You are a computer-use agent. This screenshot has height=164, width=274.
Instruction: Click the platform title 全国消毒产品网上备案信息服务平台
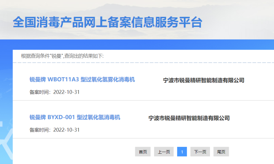[x=107, y=22]
